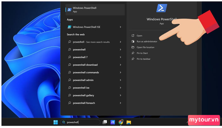The width and height of the screenshot is (222, 128).
Task: Open the Windows Start button
Action: click(55, 122)
